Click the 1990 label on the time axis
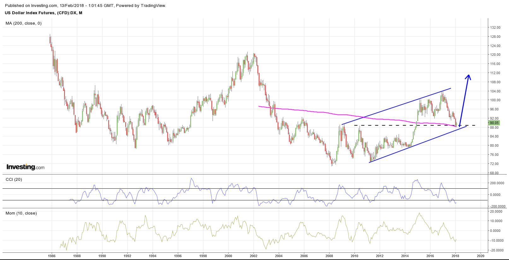Image resolution: width=509 pixels, height=260 pixels. tap(102, 256)
